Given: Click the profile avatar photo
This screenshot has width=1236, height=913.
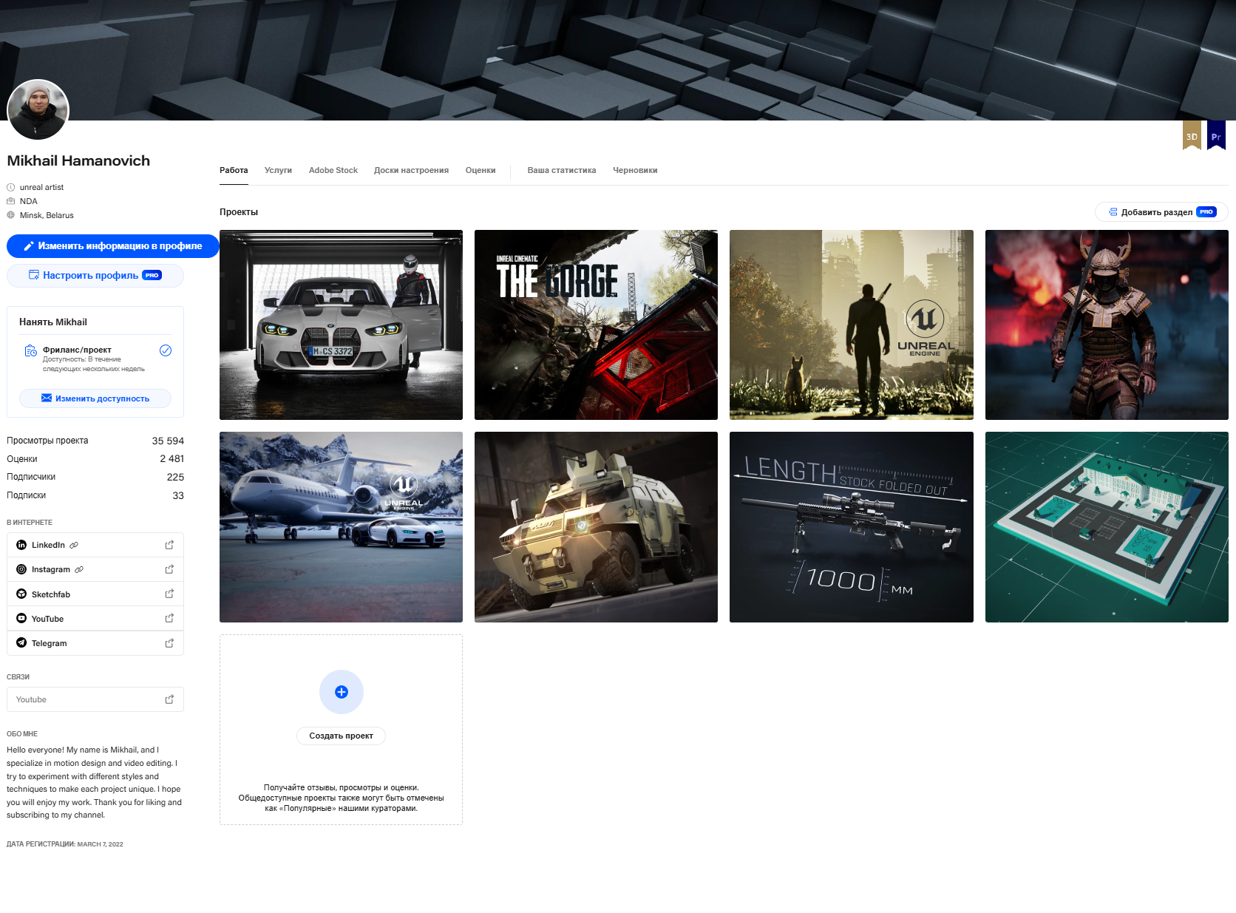Looking at the screenshot, I should 38,110.
